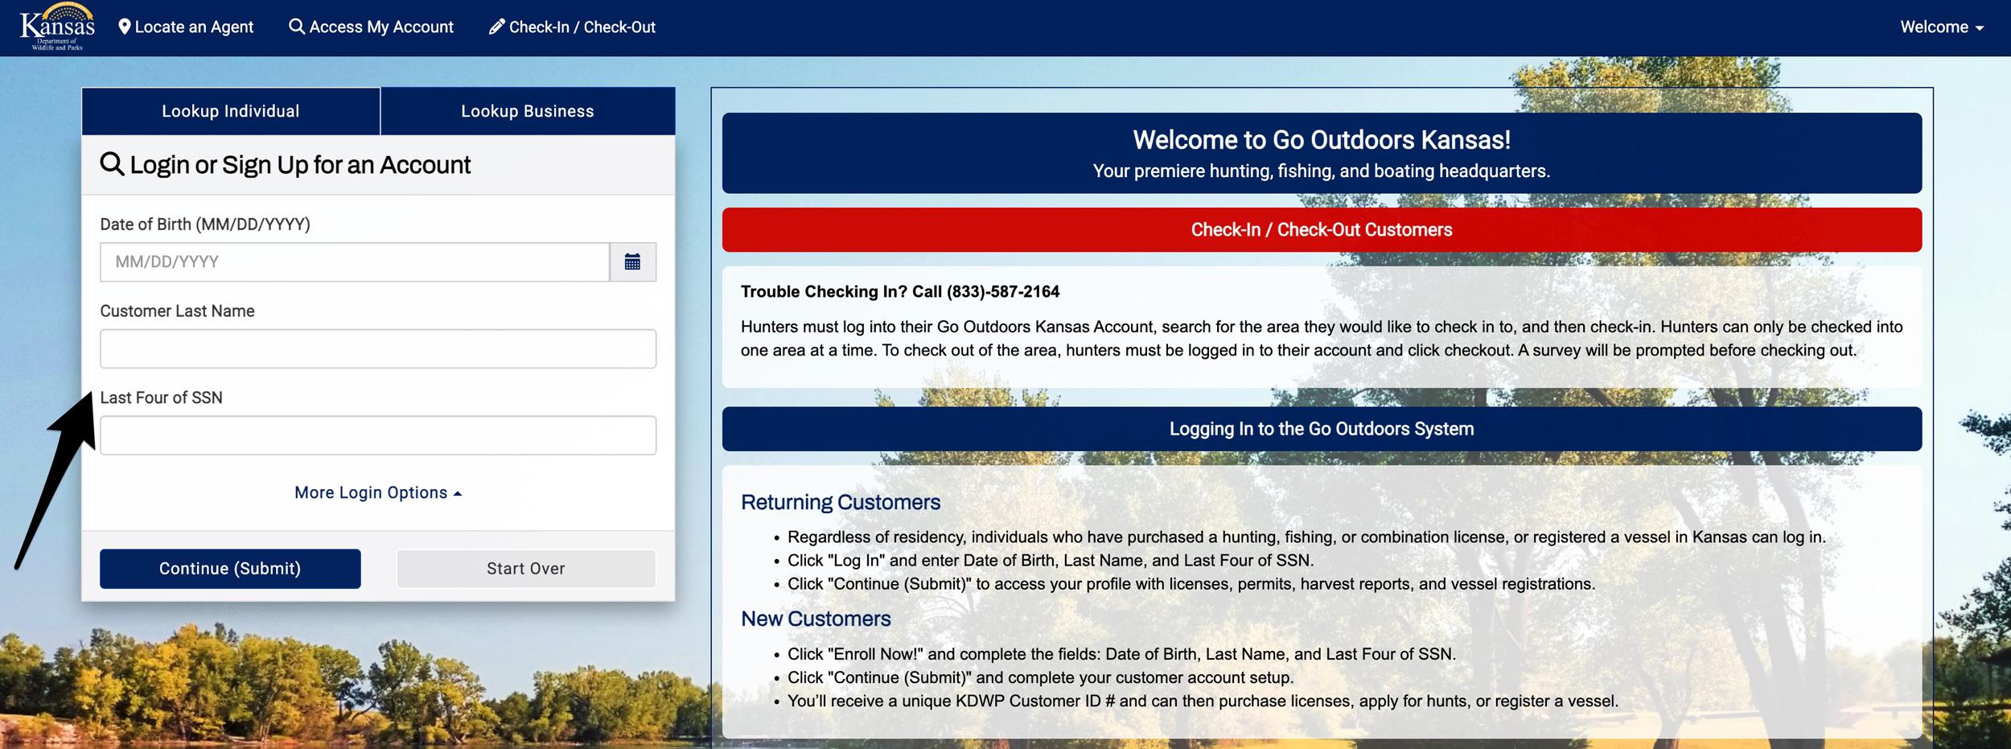The width and height of the screenshot is (2011, 749).
Task: Select the Lookup Individual tab
Action: point(231,111)
